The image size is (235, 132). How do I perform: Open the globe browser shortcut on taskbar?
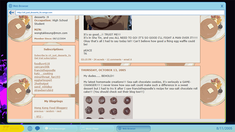point(30,128)
